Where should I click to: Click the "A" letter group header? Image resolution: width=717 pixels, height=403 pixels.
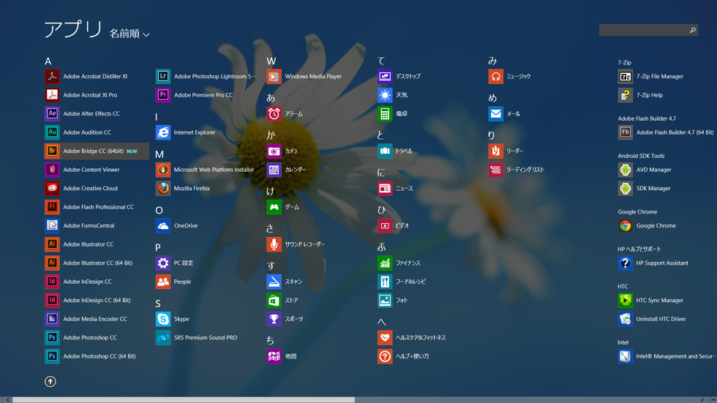(48, 61)
